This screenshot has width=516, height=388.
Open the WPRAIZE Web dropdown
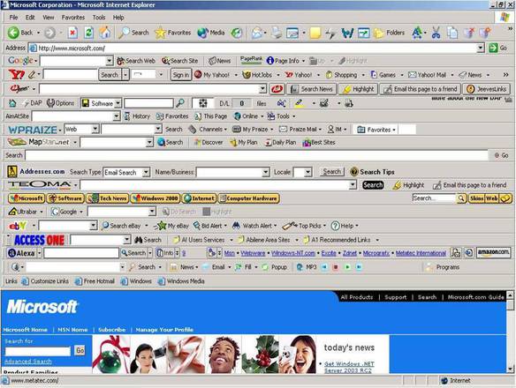pyautogui.click(x=95, y=129)
